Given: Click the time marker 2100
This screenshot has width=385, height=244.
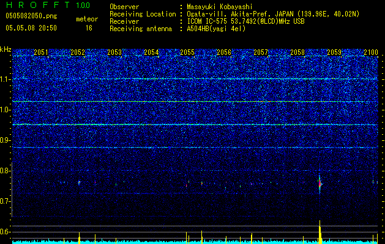Looking at the screenshot, I should [x=371, y=52].
